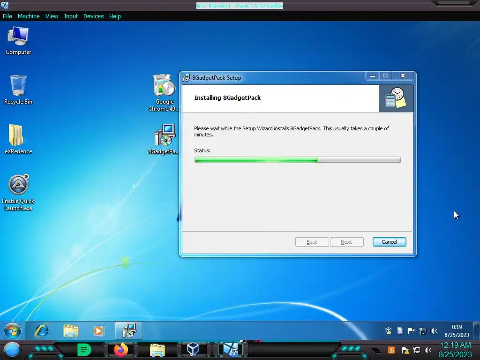Image resolution: width=480 pixels, height=360 pixels.
Task: Launch Firefox from host taskbar
Action: (120, 350)
